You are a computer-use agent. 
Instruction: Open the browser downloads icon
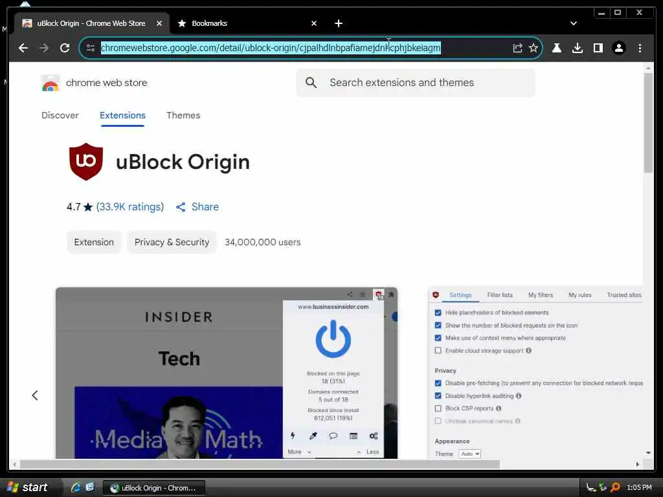(578, 48)
